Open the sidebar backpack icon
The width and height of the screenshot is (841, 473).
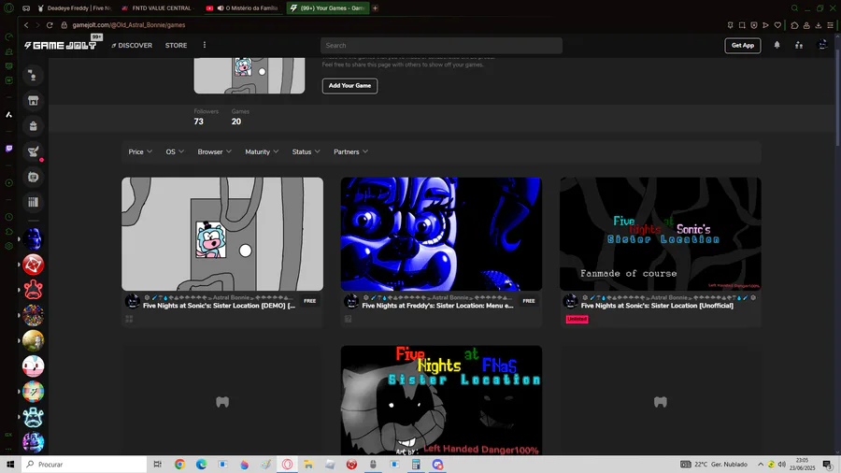pos(34,126)
